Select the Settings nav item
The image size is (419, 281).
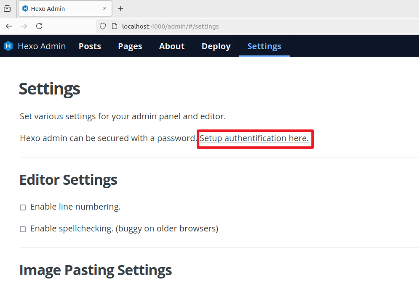[264, 46]
